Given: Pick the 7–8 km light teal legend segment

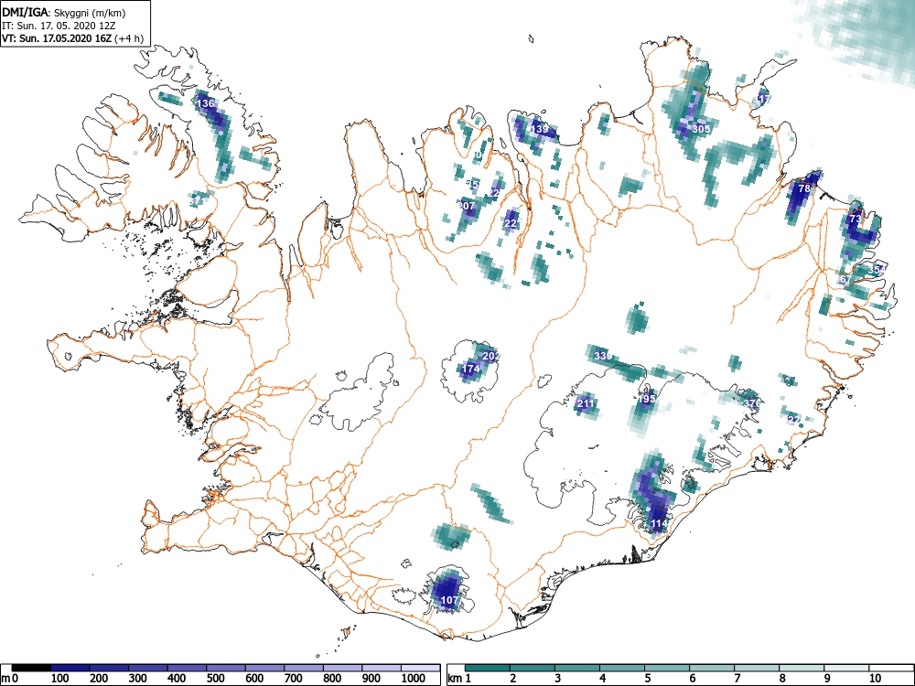Looking at the screenshot, I should pos(757,668).
